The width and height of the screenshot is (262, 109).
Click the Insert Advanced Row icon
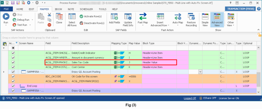(160, 16)
